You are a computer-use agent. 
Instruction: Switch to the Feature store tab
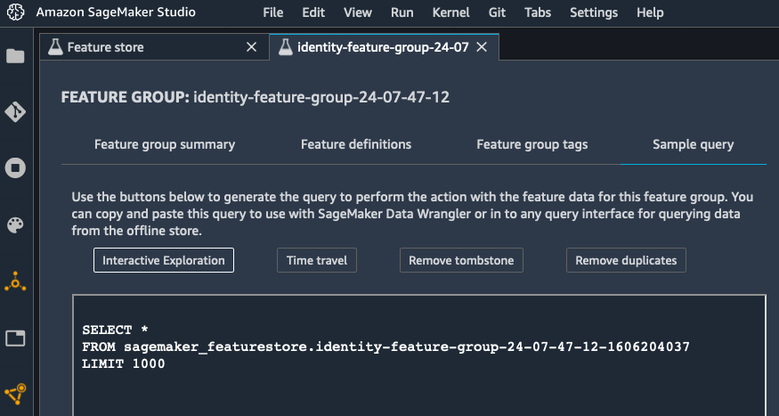(105, 46)
